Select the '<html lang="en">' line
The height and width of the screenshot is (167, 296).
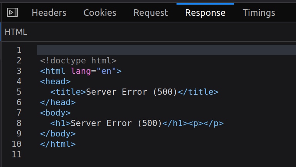click(81, 71)
